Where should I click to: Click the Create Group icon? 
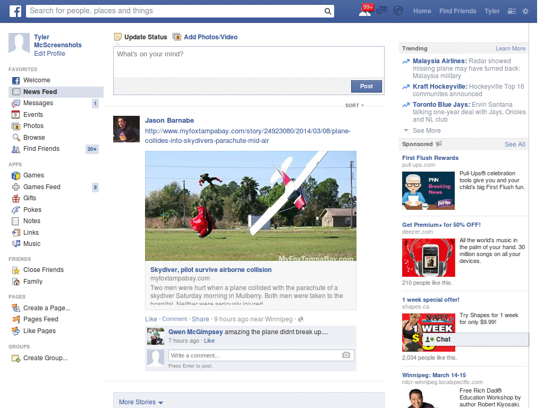pyautogui.click(x=16, y=359)
